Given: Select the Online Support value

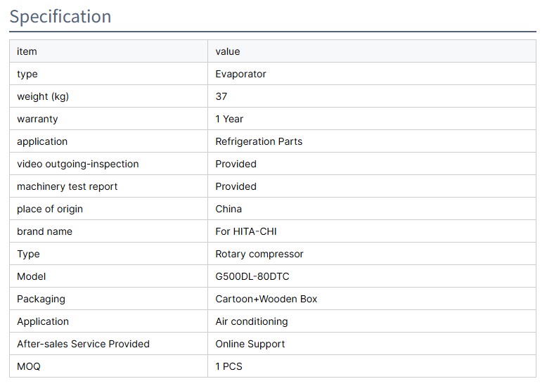Looking at the screenshot, I should [x=250, y=344].
